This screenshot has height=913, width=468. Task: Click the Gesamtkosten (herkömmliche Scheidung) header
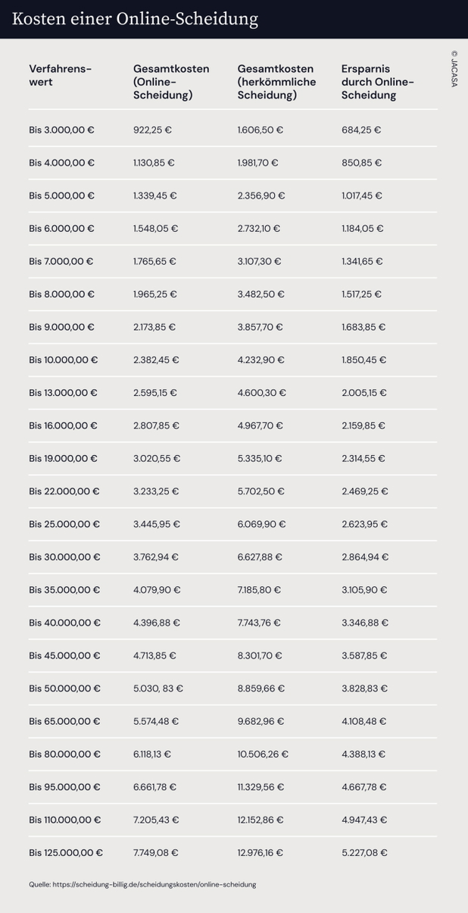(x=276, y=82)
